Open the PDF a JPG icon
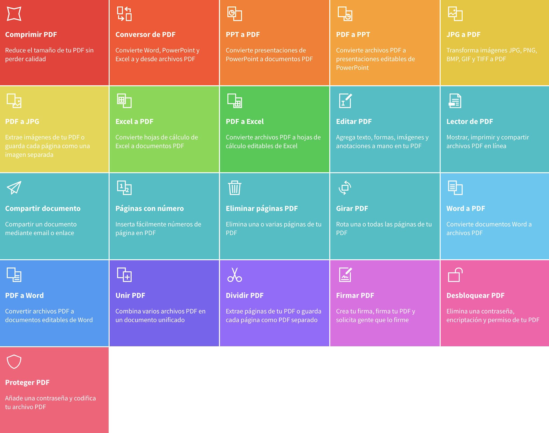Image resolution: width=549 pixels, height=433 pixels. tap(14, 101)
